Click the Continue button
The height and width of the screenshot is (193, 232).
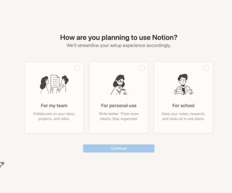pos(119,148)
